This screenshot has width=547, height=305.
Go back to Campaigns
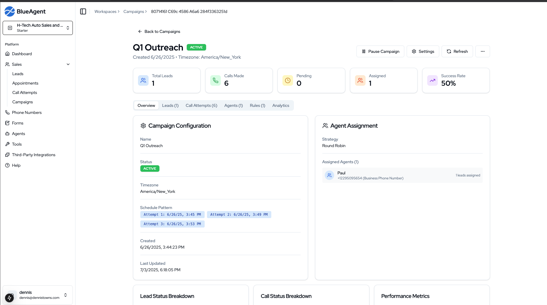click(159, 31)
